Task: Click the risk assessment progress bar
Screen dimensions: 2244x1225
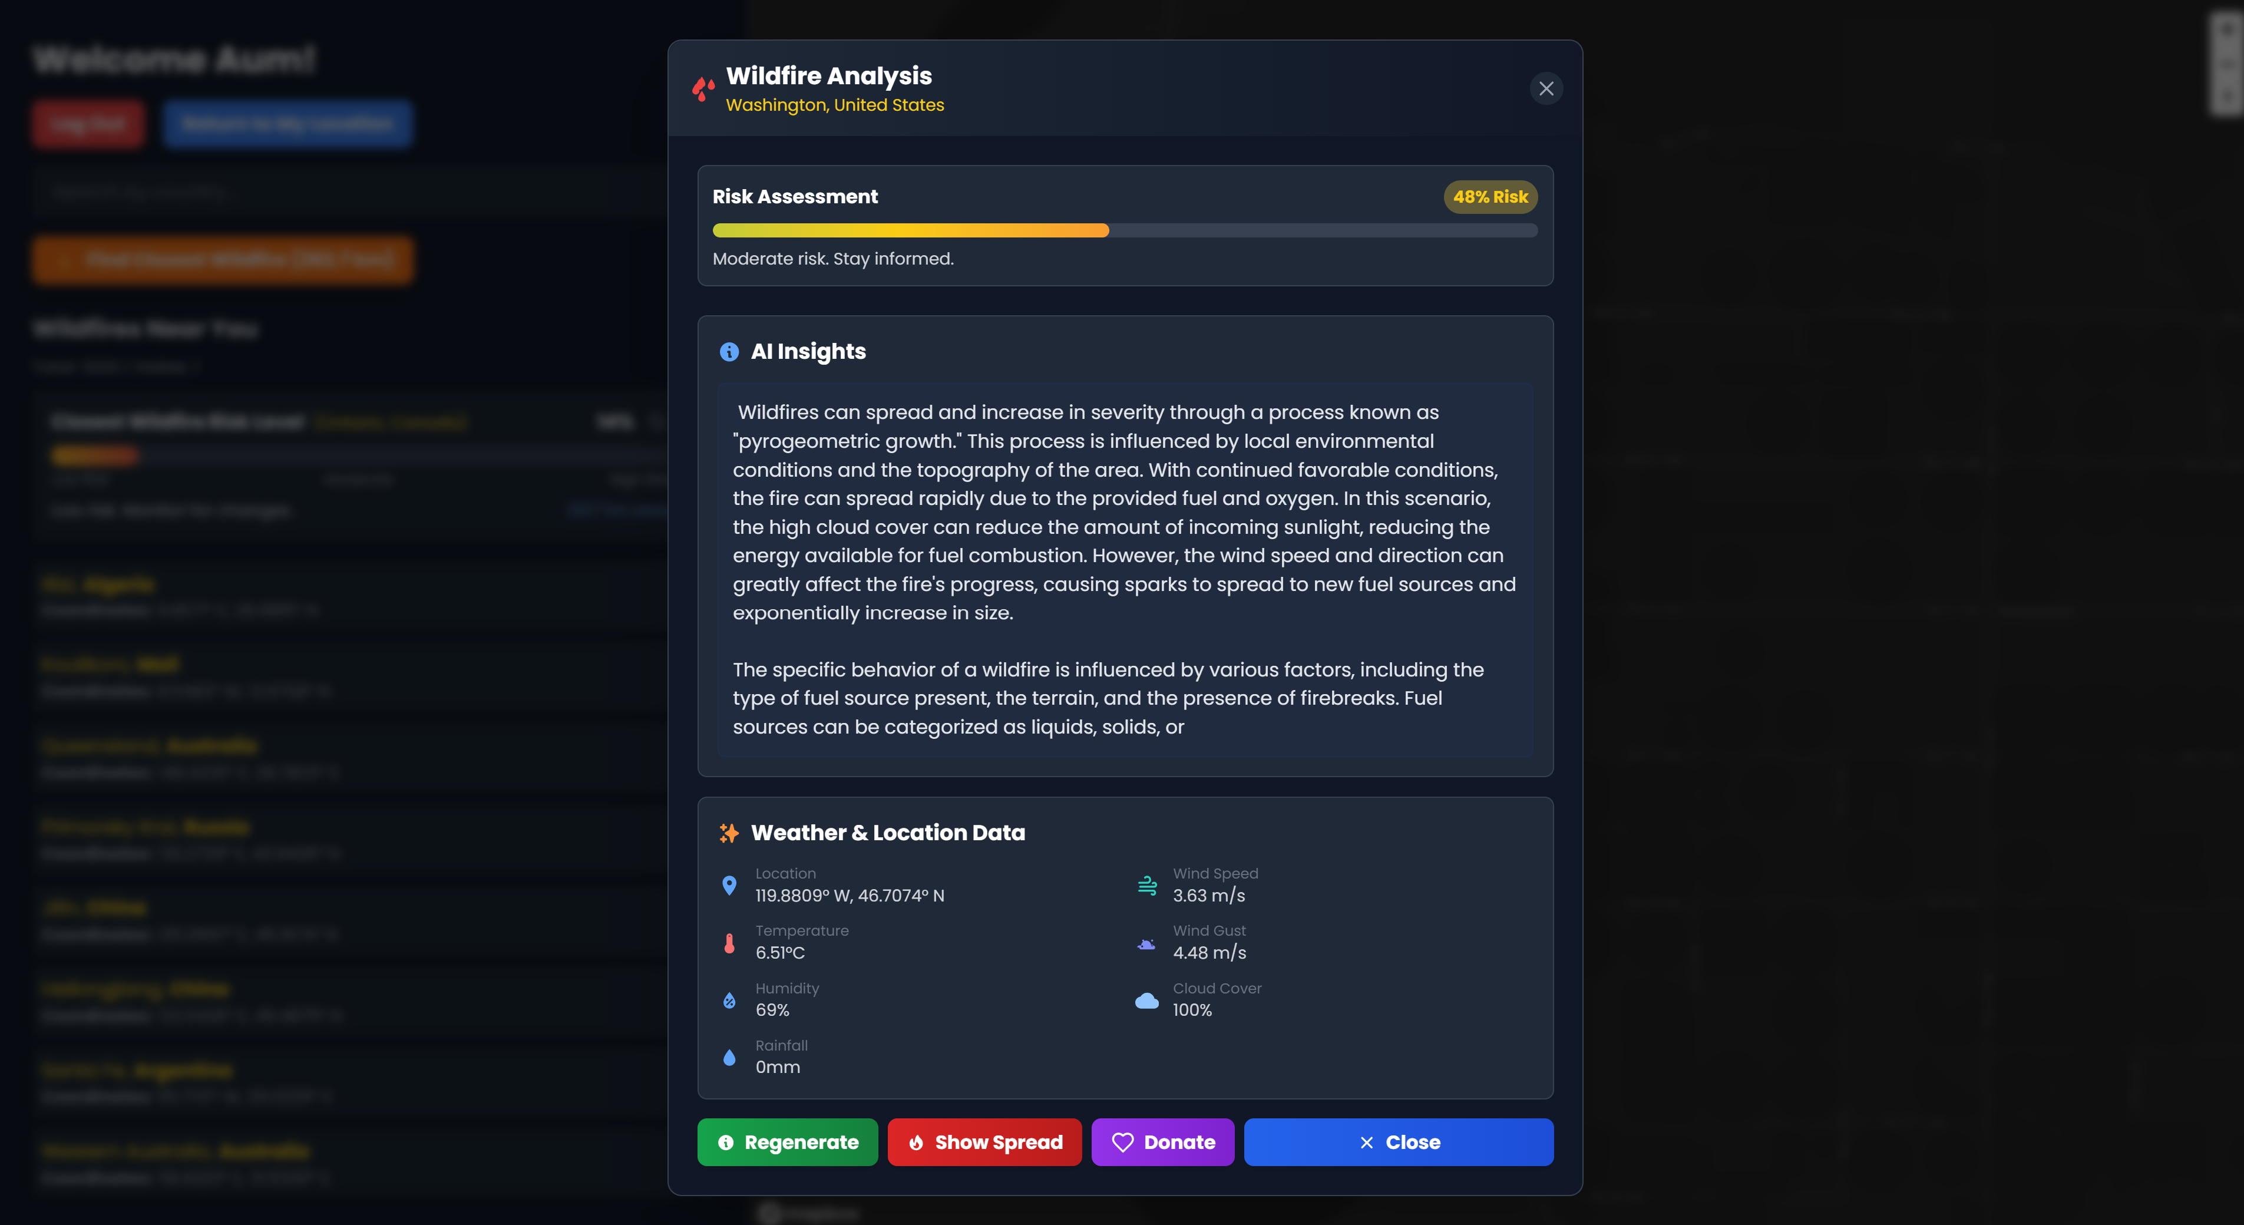Action: tap(1123, 230)
